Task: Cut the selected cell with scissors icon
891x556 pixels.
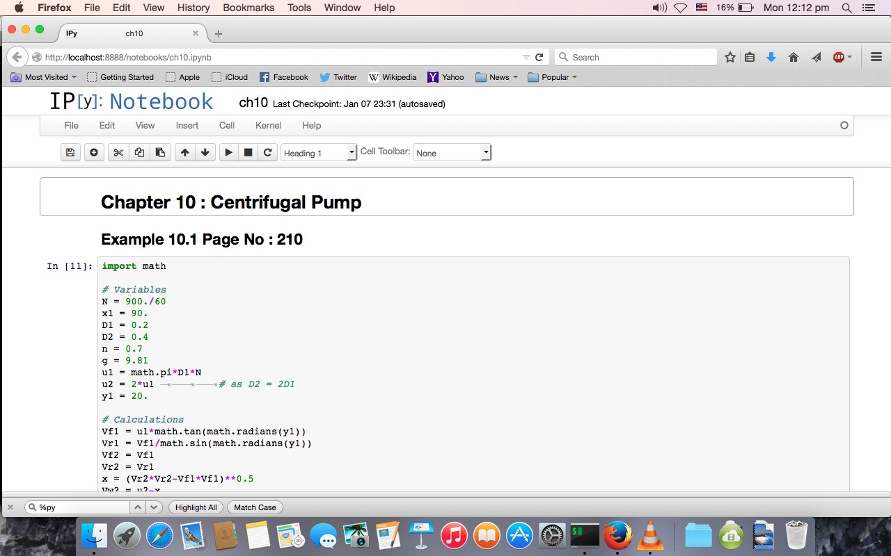Action: [118, 153]
